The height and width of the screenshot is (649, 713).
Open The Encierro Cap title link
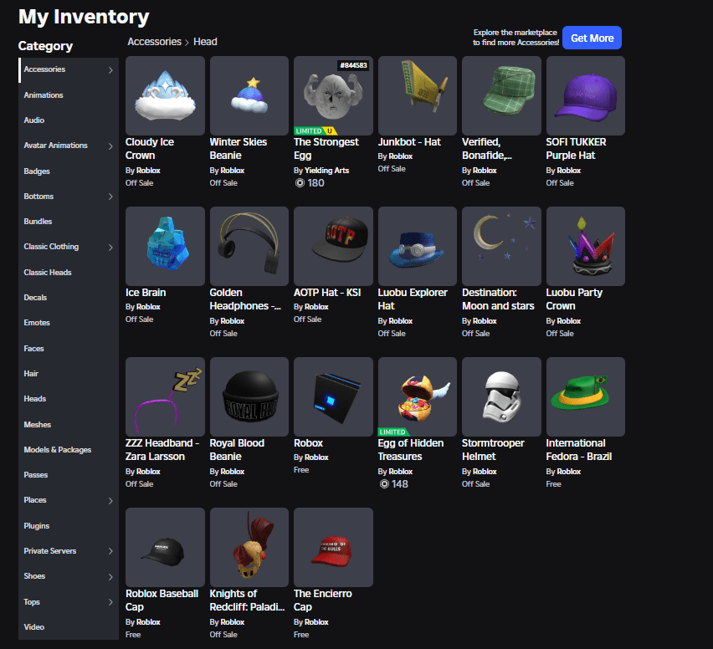tap(323, 600)
